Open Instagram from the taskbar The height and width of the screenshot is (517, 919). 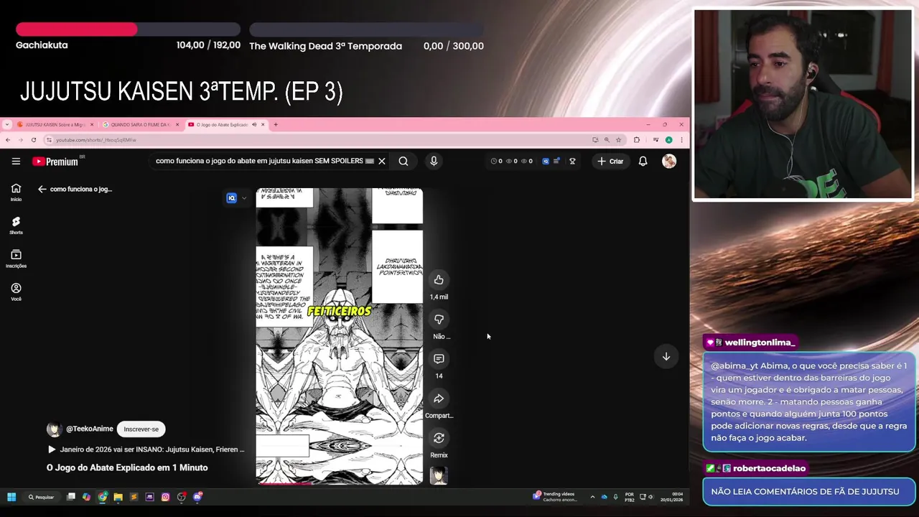[165, 497]
